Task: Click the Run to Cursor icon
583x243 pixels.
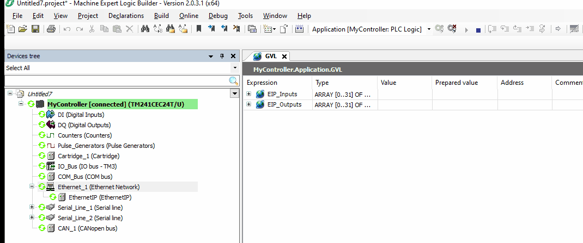Action: [530, 29]
